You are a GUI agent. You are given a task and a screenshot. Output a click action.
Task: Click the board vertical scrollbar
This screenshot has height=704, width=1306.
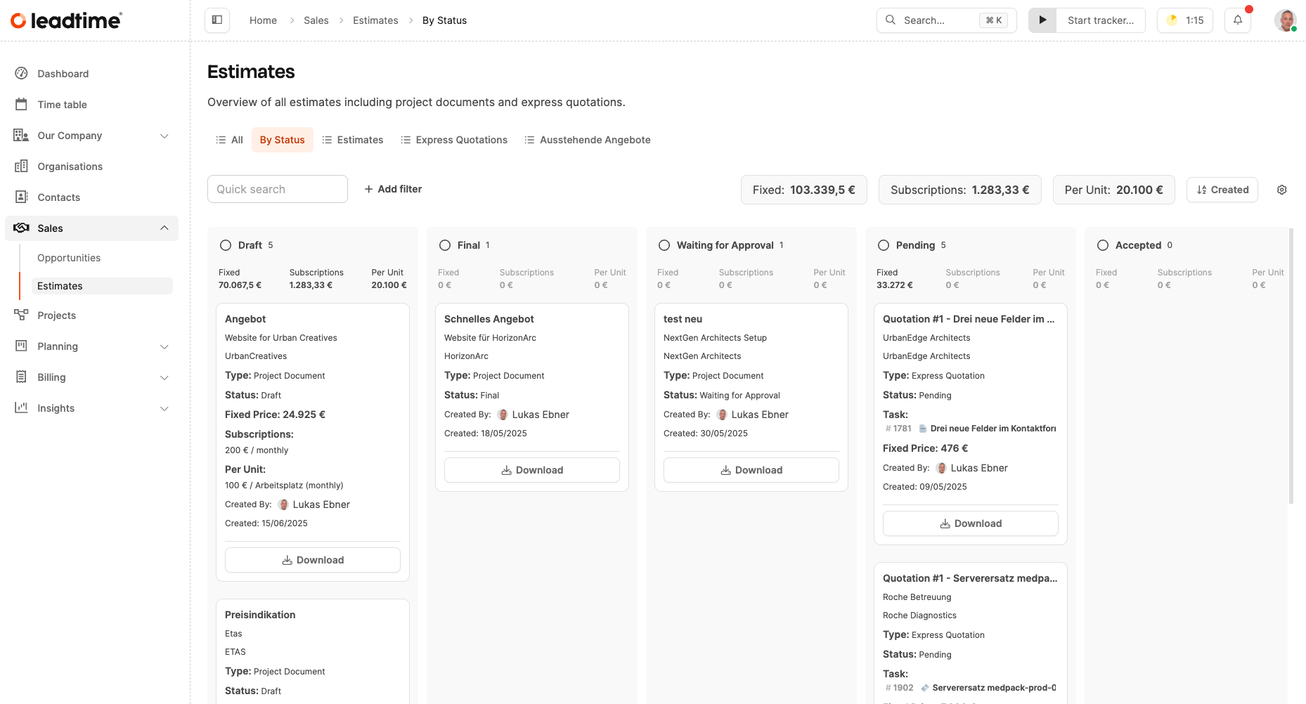tap(1291, 365)
